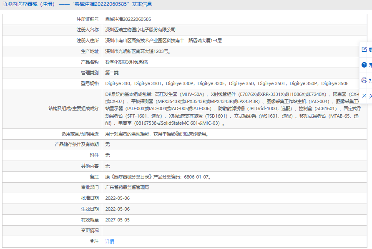
Task: Click the X close icon in side panel
Action: point(364,96)
